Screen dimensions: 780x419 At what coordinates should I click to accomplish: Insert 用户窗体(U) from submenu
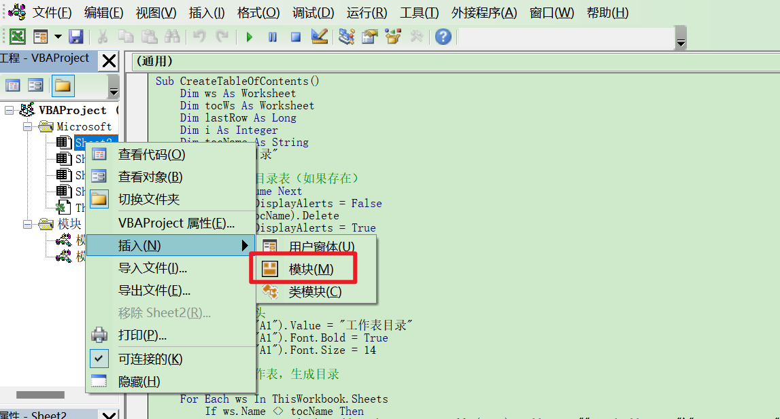coord(316,246)
